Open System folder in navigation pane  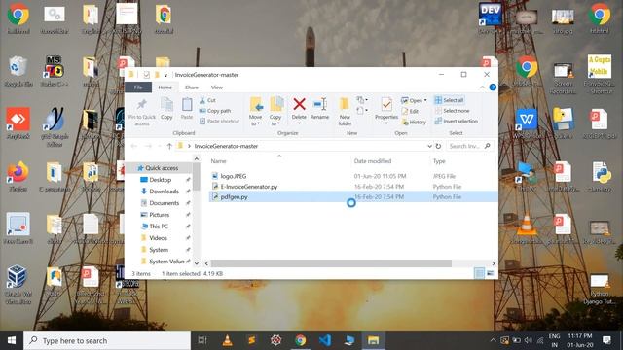coord(159,250)
